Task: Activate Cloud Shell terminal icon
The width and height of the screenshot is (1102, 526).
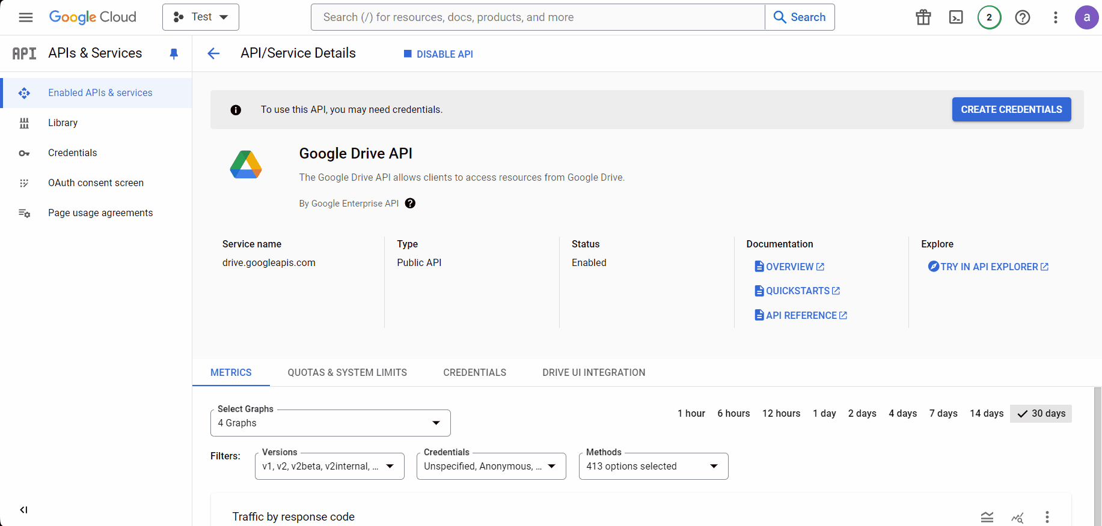Action: click(x=956, y=17)
